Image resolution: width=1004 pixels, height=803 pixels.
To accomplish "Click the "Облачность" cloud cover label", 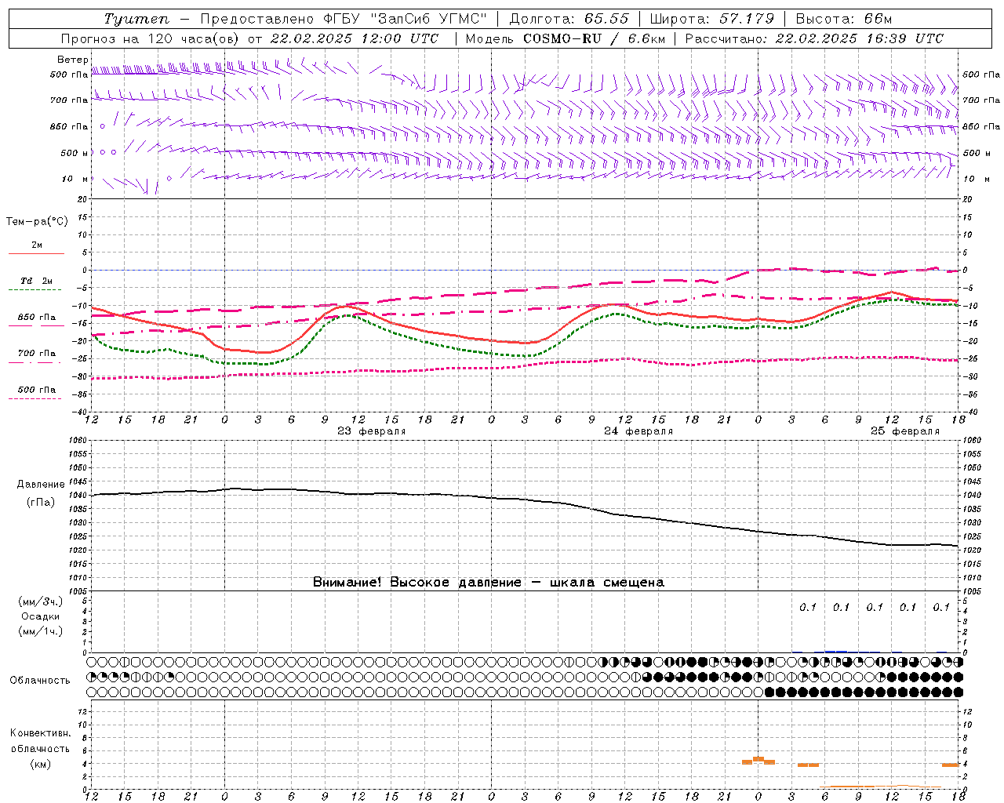I will click(40, 681).
